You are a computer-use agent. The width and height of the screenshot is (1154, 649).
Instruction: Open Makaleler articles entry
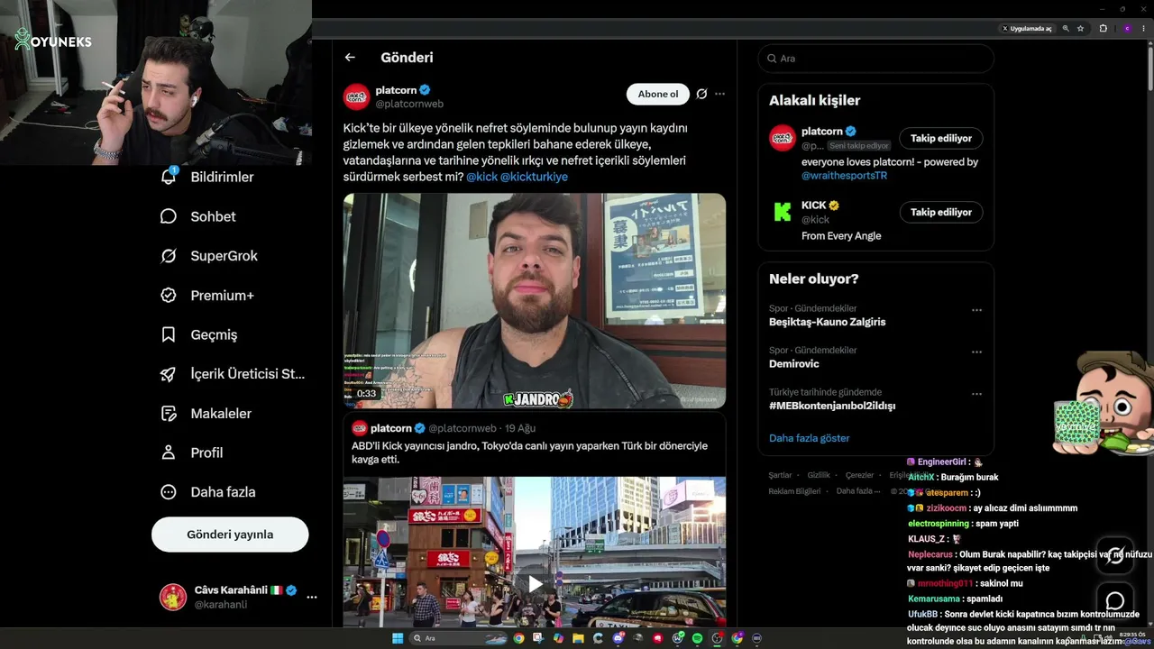[x=206, y=414]
